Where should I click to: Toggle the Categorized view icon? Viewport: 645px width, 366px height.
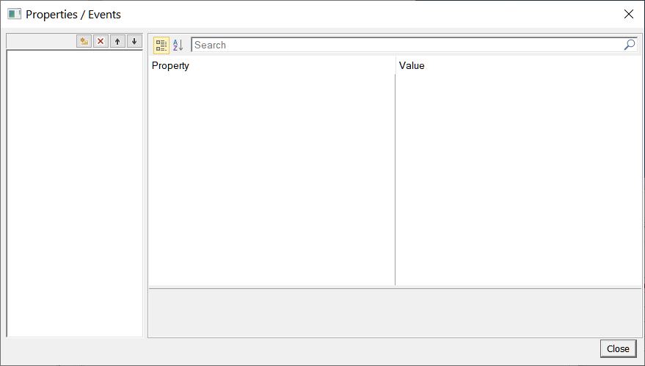(x=161, y=45)
